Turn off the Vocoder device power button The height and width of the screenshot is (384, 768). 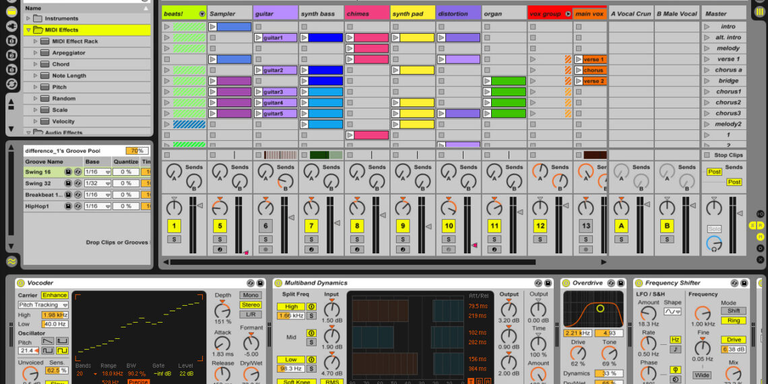tap(20, 283)
